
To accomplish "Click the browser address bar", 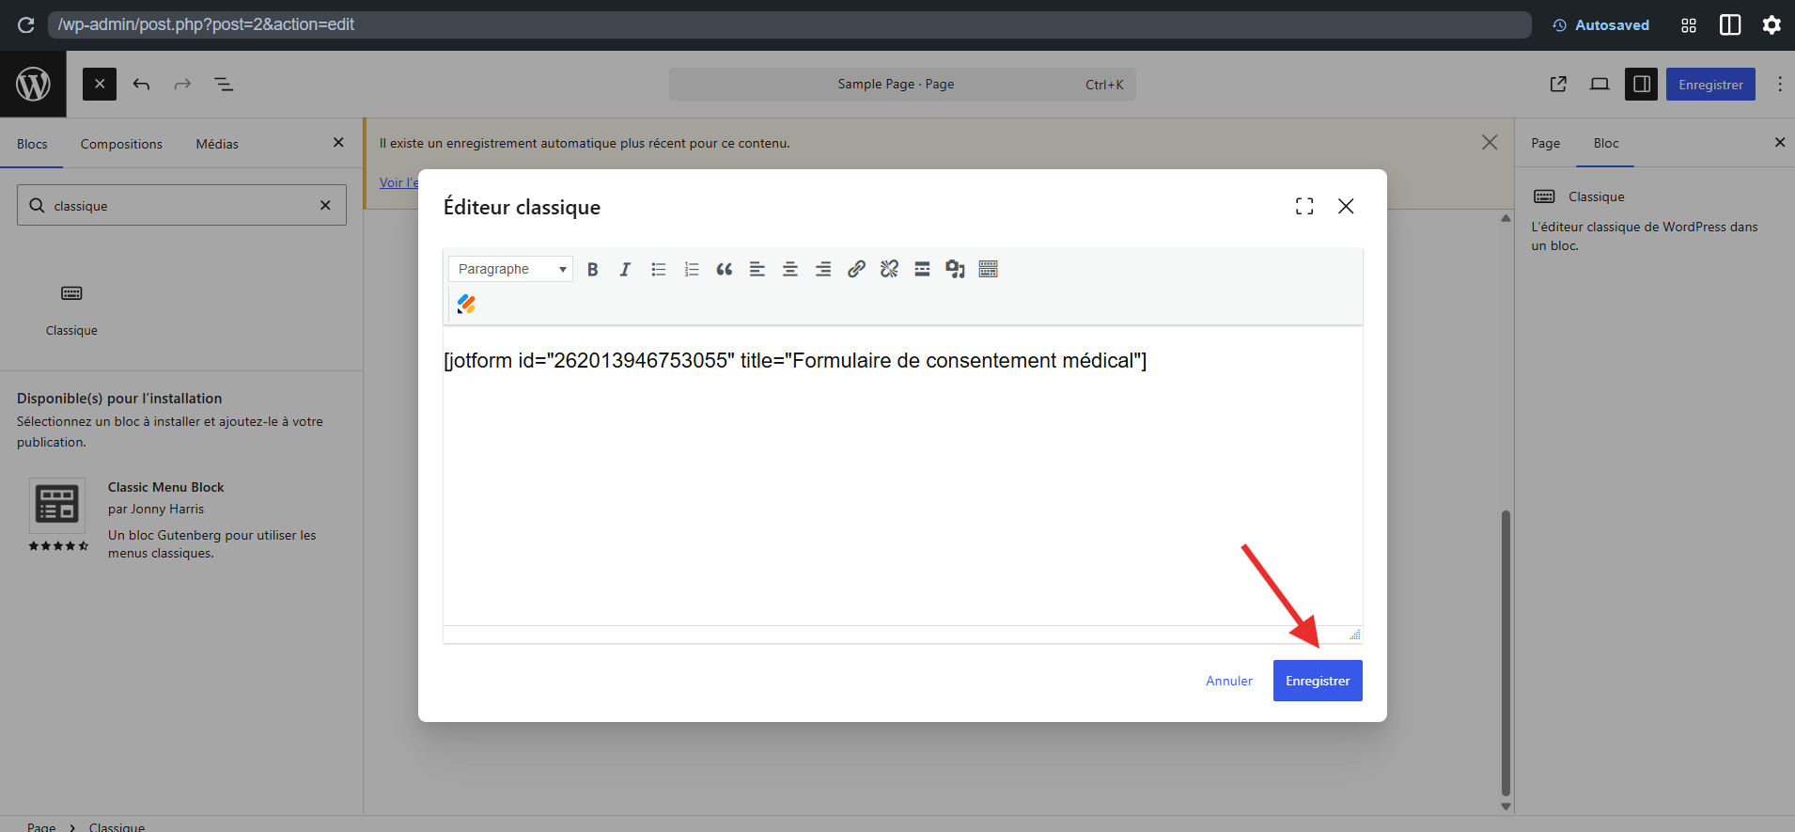I will coord(789,24).
